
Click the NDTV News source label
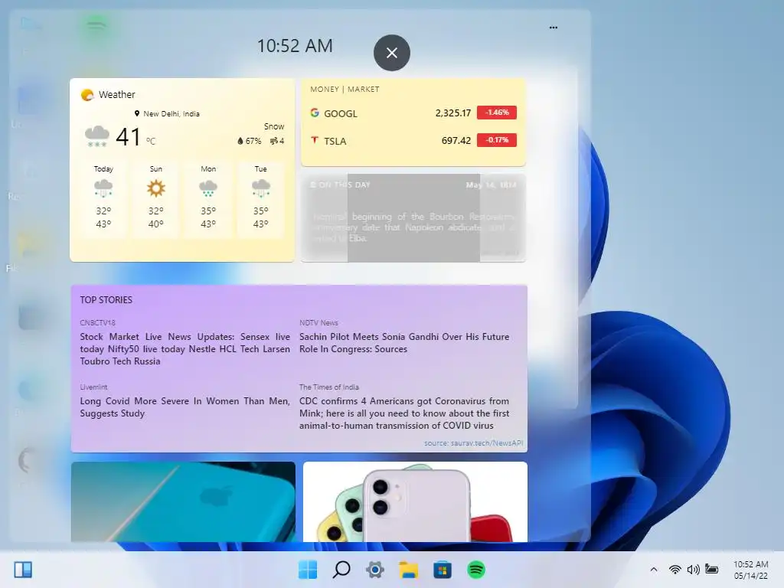coord(318,323)
